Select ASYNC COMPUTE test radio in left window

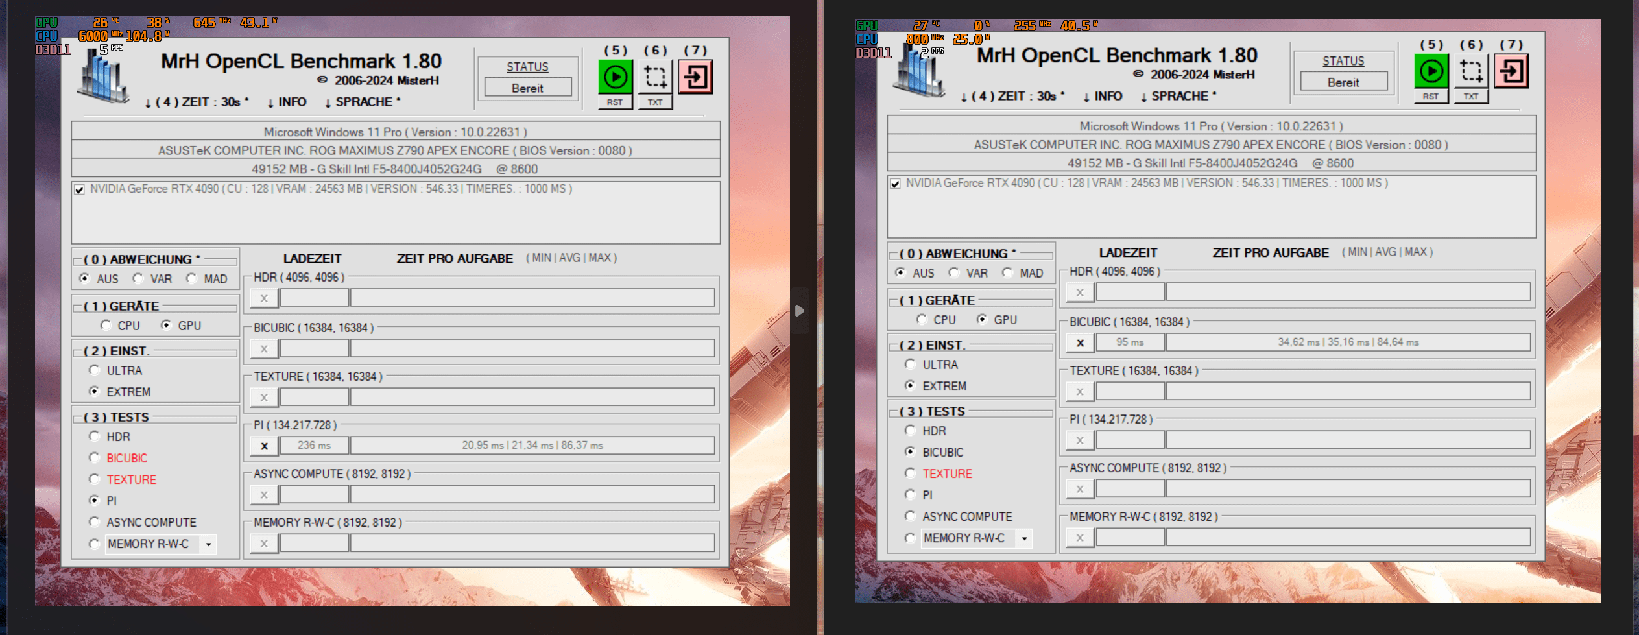click(x=95, y=521)
